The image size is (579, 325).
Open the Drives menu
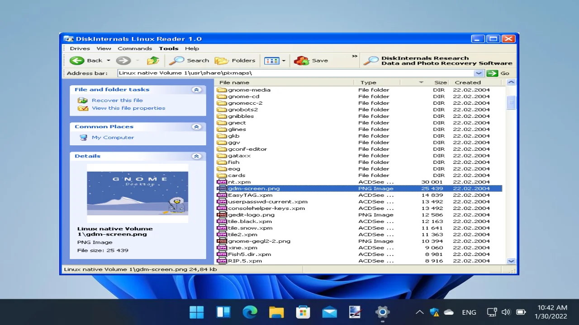click(x=80, y=48)
